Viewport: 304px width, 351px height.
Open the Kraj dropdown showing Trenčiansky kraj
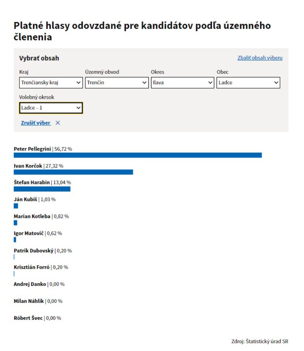(51, 83)
